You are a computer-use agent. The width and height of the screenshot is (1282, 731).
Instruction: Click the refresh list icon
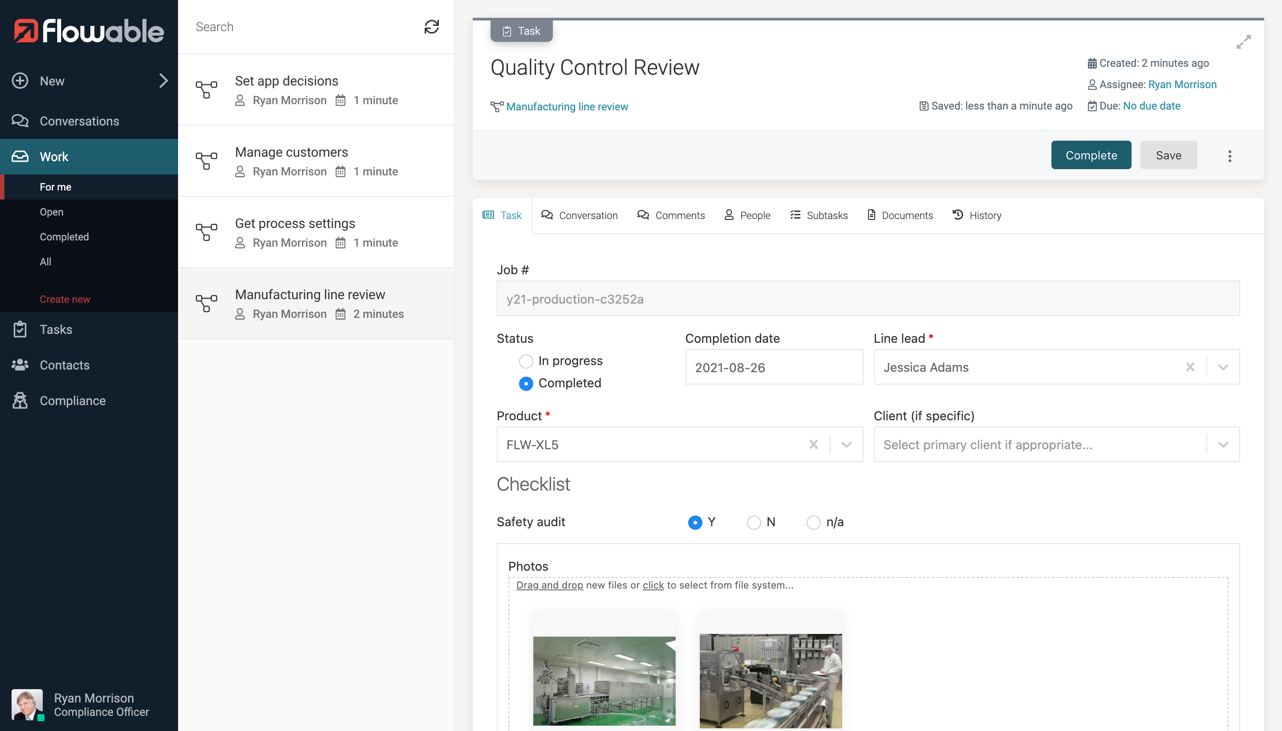[x=432, y=27]
